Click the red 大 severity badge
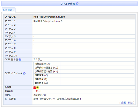This screenshot has width=139, height=108. click(34, 87)
